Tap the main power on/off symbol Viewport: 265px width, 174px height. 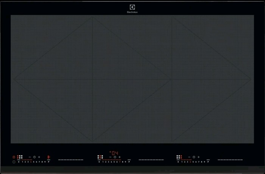(x=14, y=162)
